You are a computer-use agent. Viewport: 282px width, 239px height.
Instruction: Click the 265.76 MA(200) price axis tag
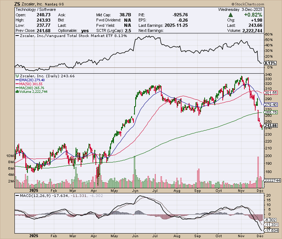[x=271, y=112]
